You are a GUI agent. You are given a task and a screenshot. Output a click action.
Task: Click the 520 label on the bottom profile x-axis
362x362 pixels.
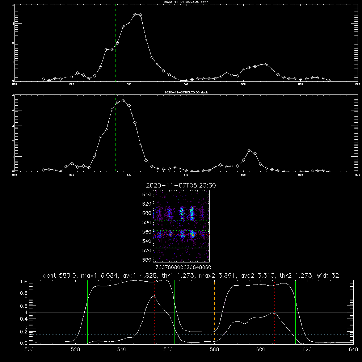point(75,350)
